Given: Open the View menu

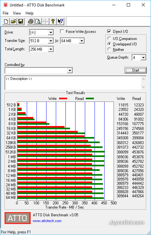Looking at the screenshot, I should 17,13.
